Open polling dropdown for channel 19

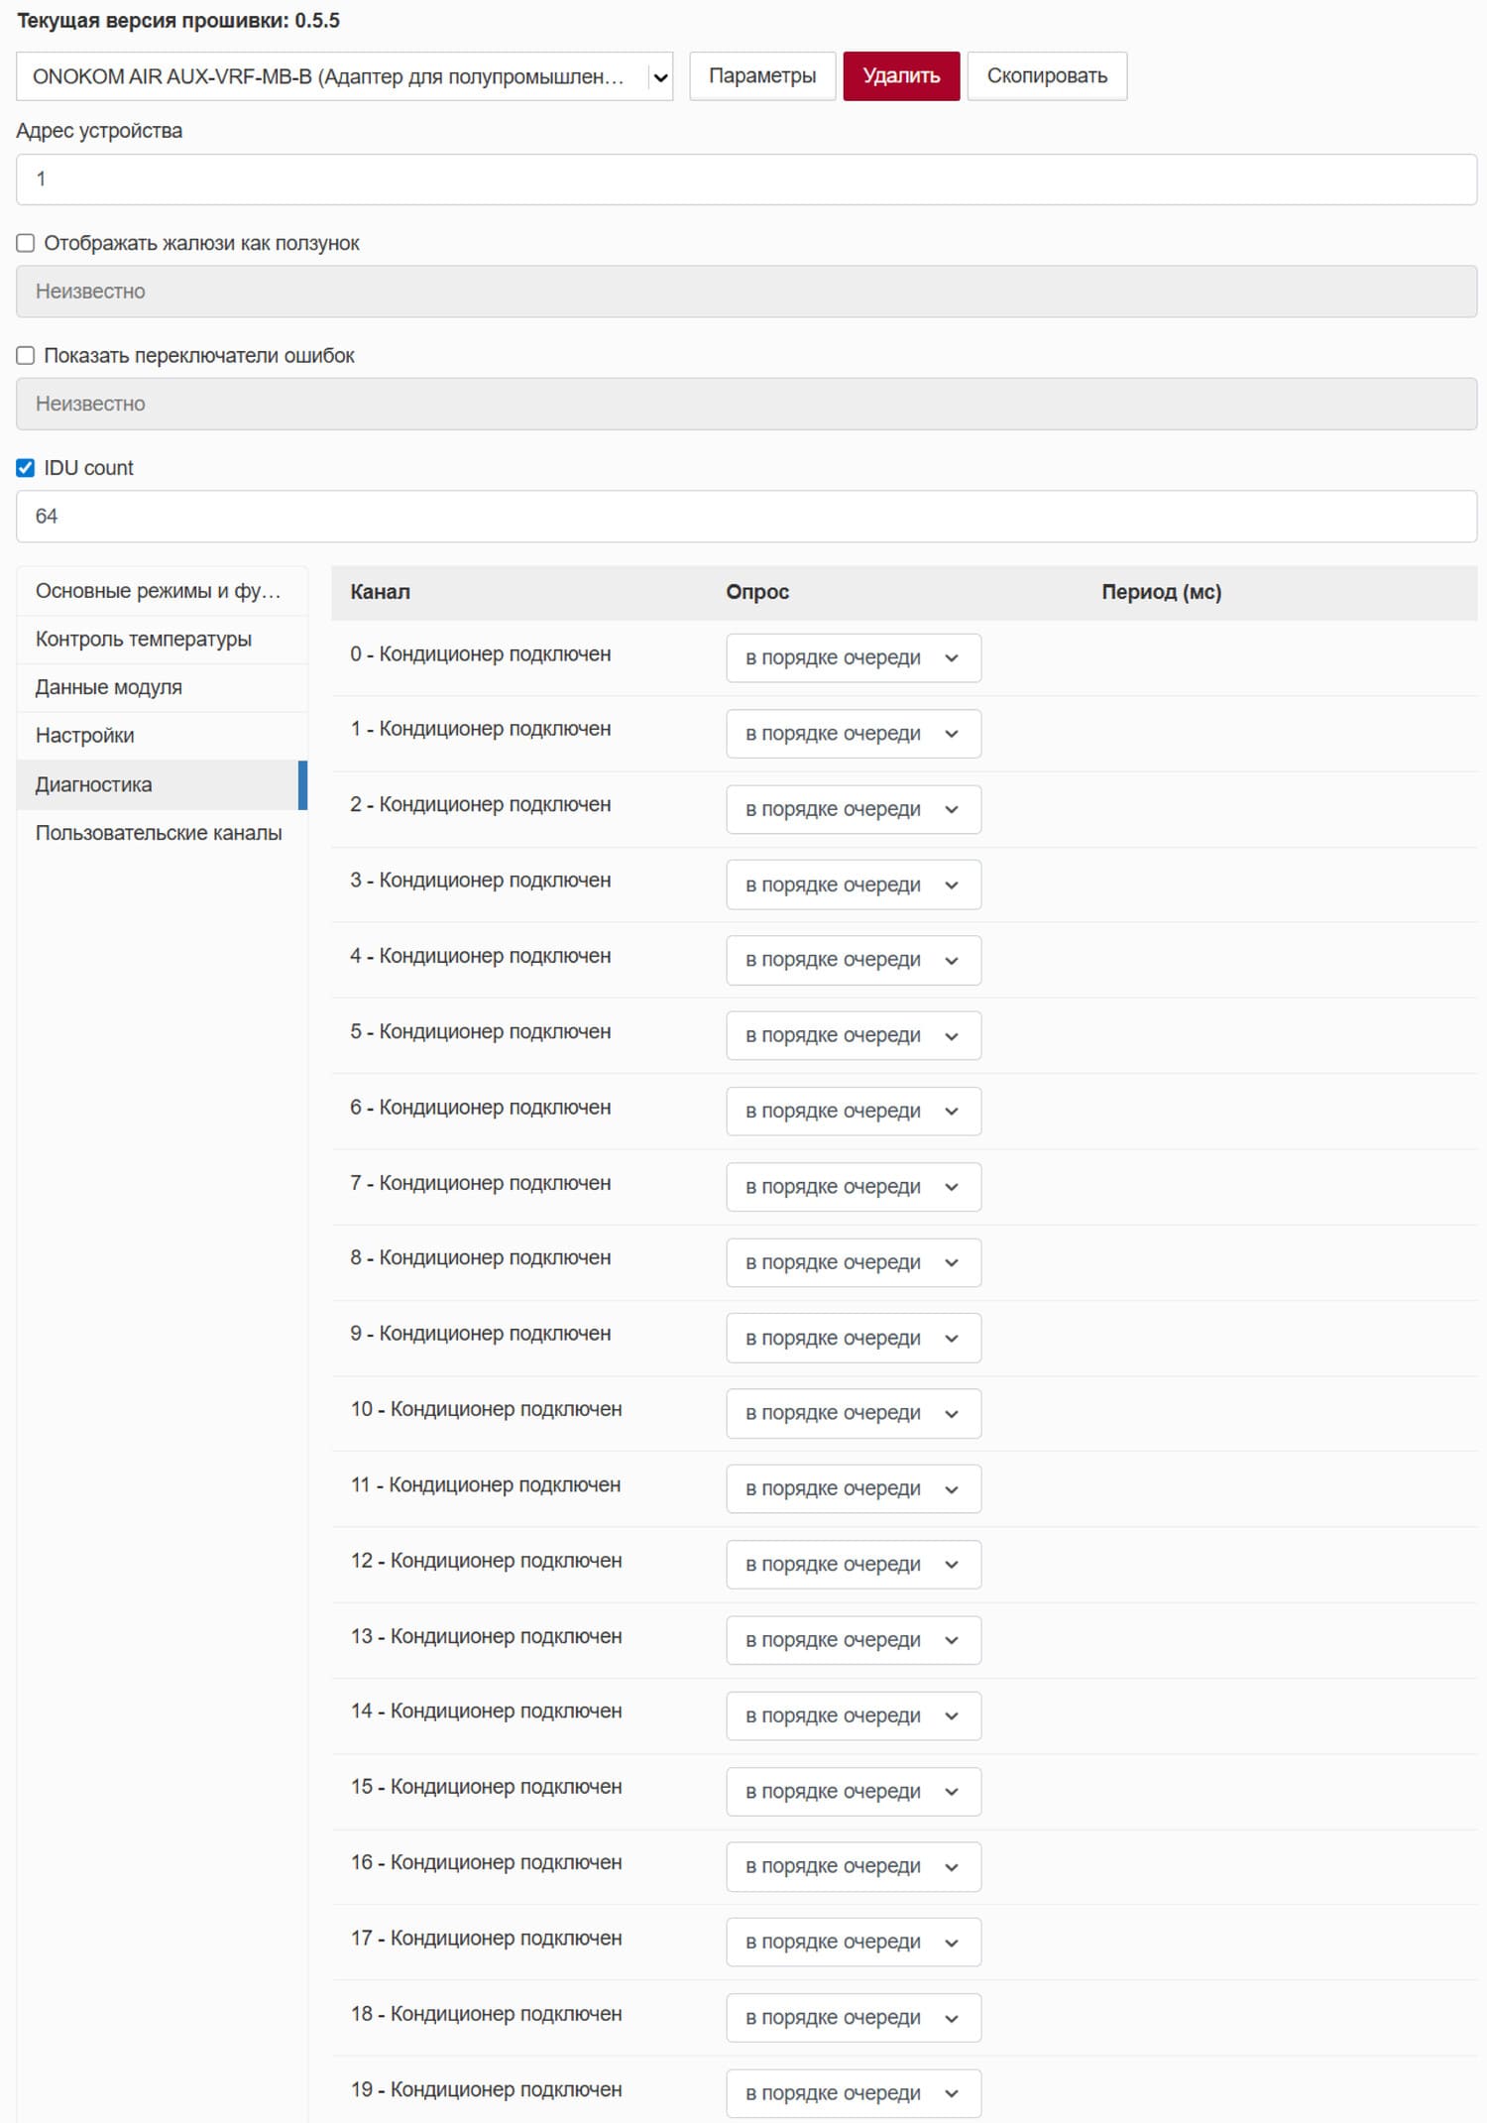853,2093
